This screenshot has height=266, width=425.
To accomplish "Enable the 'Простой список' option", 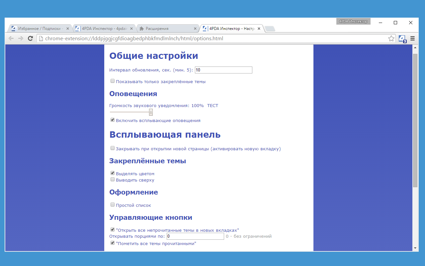I will [113, 204].
